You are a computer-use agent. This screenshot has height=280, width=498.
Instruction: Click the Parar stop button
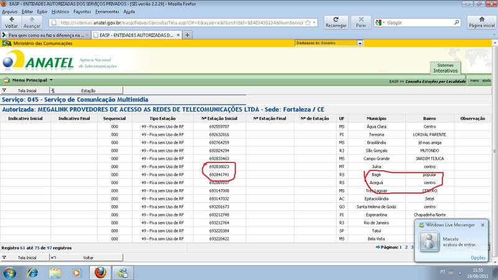tap(361, 22)
